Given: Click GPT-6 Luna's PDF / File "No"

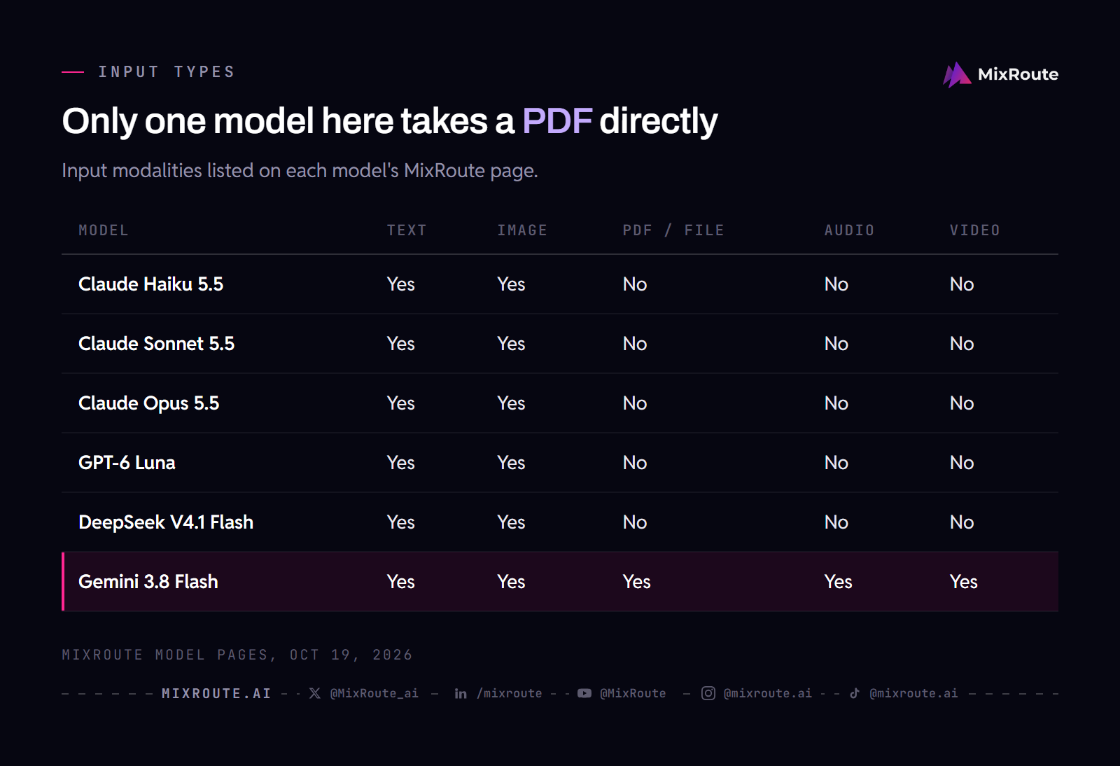Looking at the screenshot, I should tap(635, 463).
